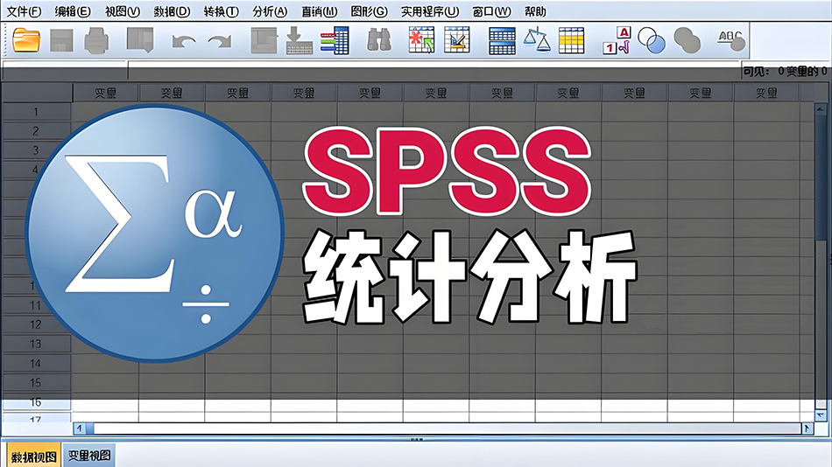Select row header 16
Image resolution: width=832 pixels, height=467 pixels.
click(x=36, y=402)
